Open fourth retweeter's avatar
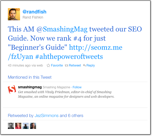This screenshot has height=136, width=152. click(x=33, y=126)
